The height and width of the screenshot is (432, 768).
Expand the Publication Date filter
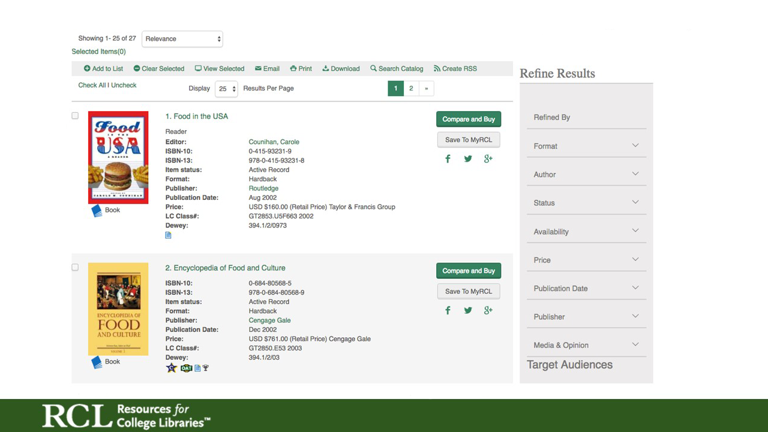pos(586,289)
